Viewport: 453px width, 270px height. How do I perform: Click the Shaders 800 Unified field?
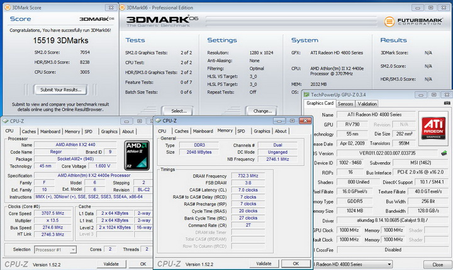click(x=358, y=182)
